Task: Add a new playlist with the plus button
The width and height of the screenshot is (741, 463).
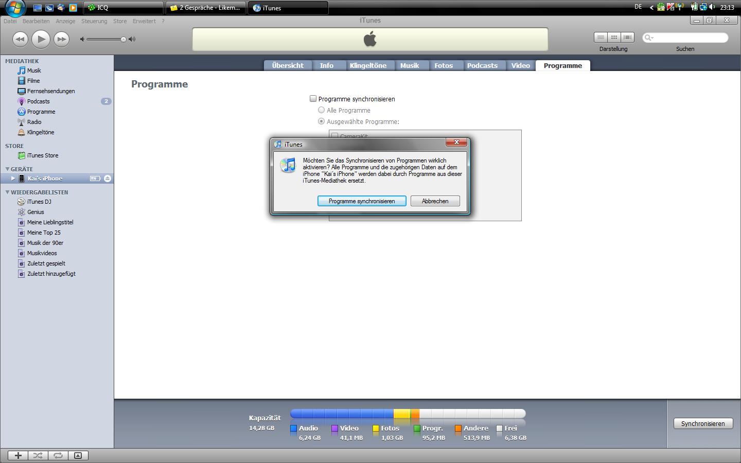Action: point(18,455)
